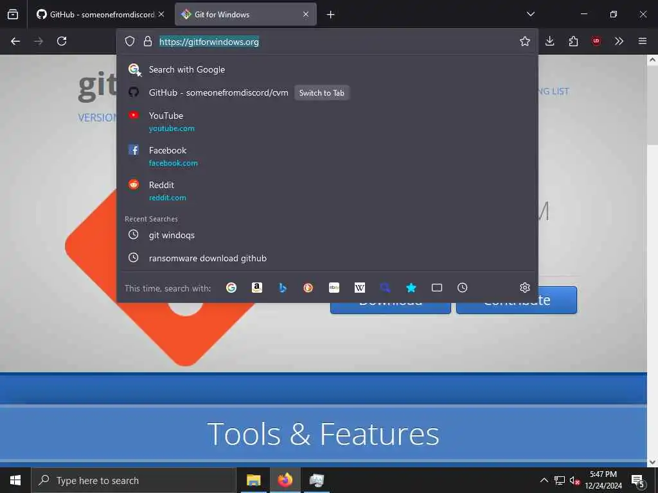Open File Explorer from taskbar
This screenshot has width=658, height=493.
click(x=253, y=480)
